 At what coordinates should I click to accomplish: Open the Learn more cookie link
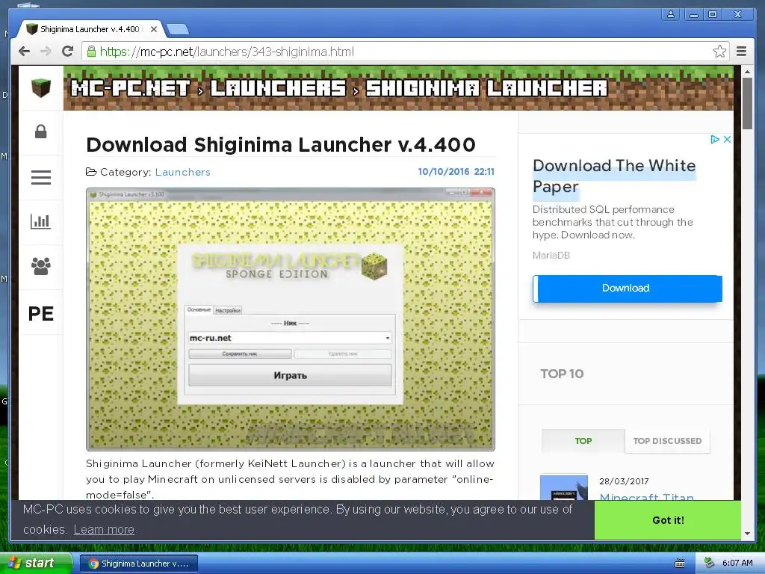104,530
